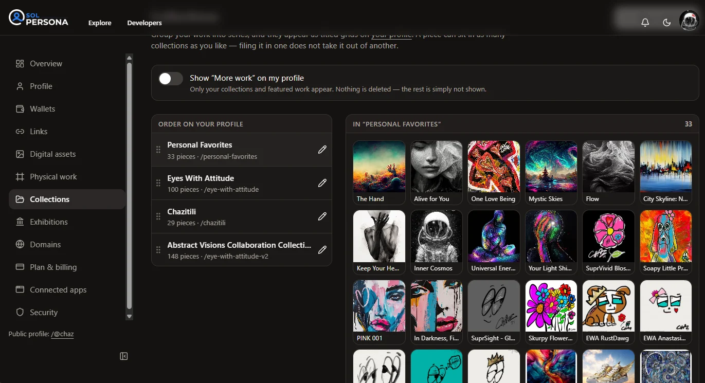This screenshot has width=705, height=383.
Task: Select Chazitili collection row
Action: [x=242, y=216]
